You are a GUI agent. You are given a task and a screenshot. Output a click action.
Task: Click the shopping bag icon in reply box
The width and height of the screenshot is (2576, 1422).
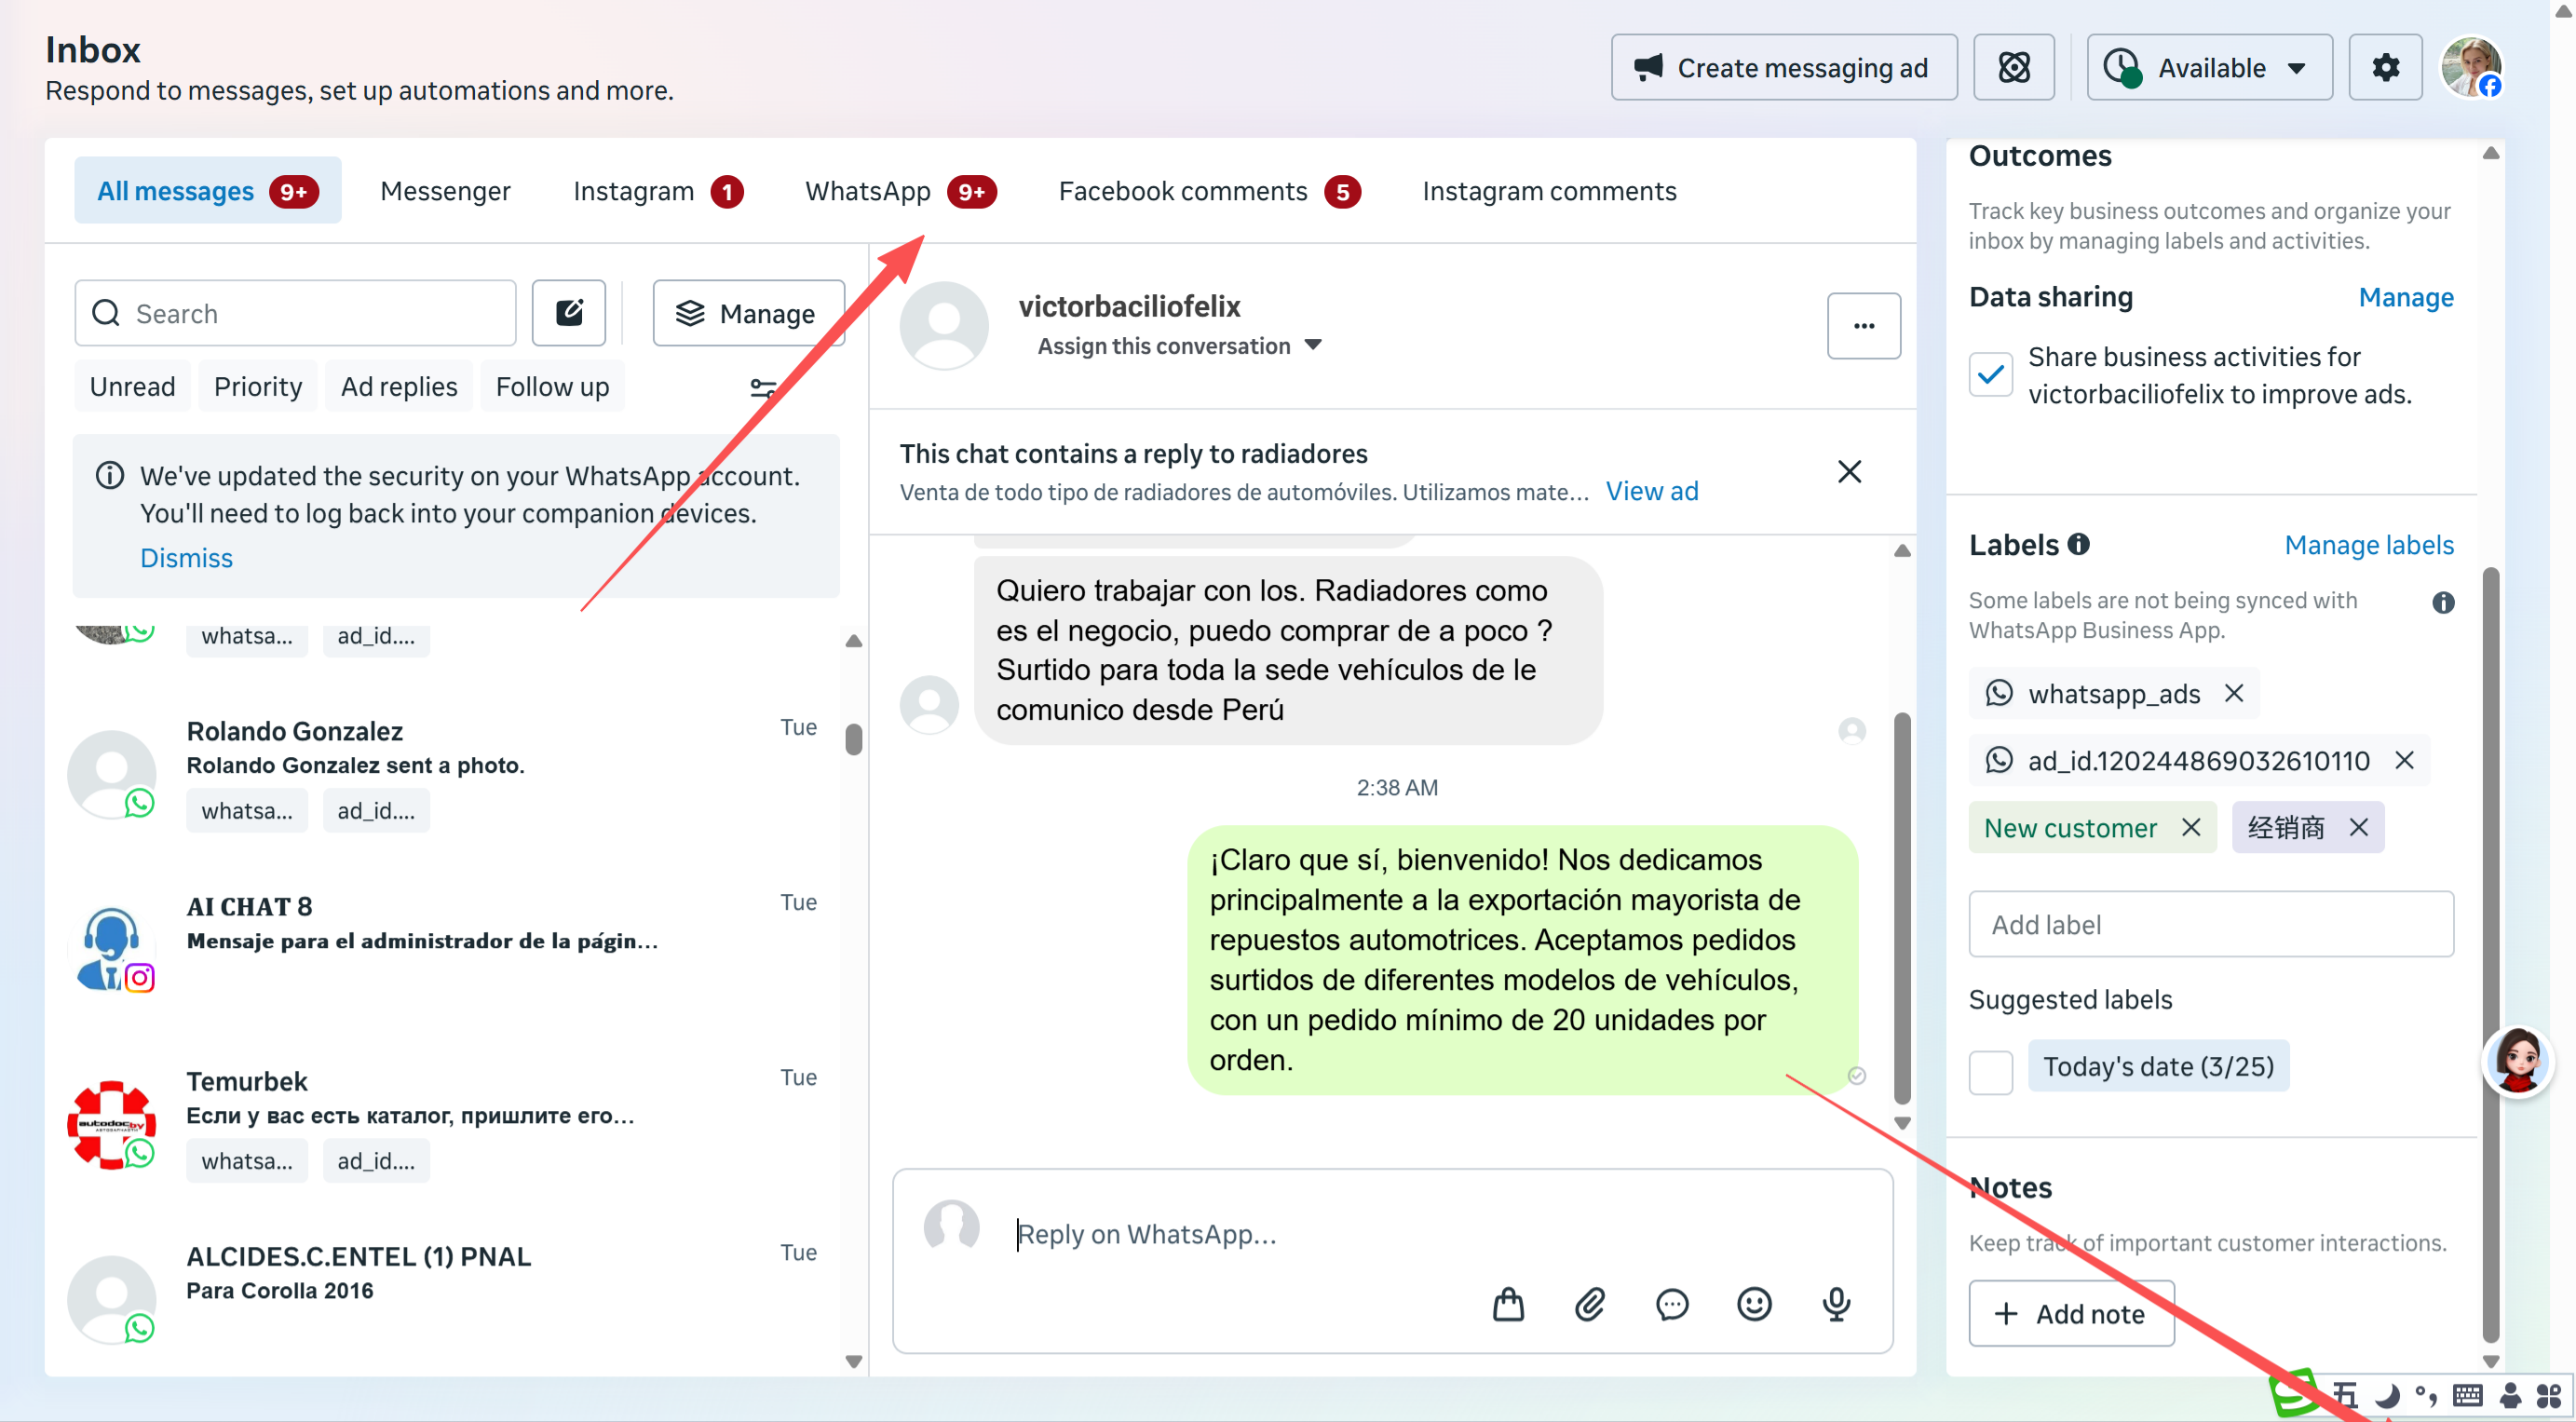coord(1508,1304)
